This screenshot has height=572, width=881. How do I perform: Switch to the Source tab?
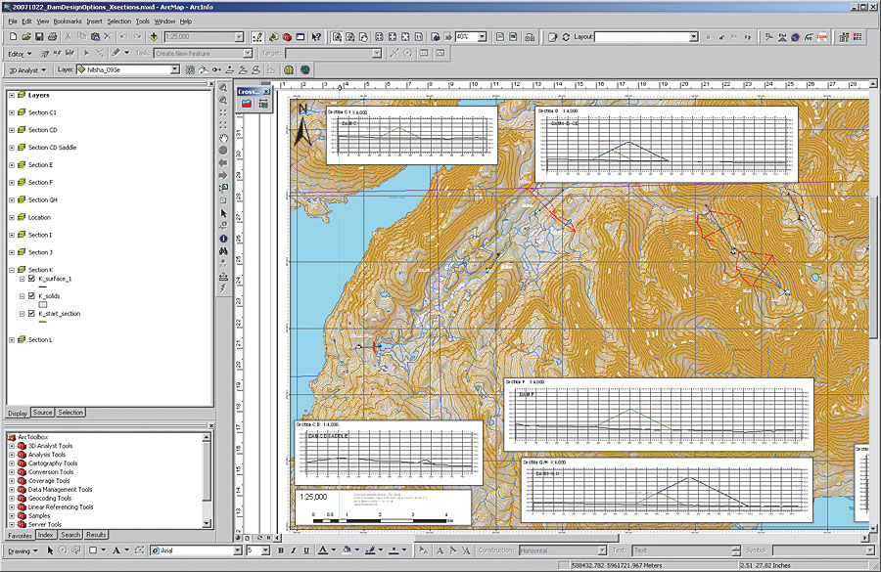coord(43,413)
